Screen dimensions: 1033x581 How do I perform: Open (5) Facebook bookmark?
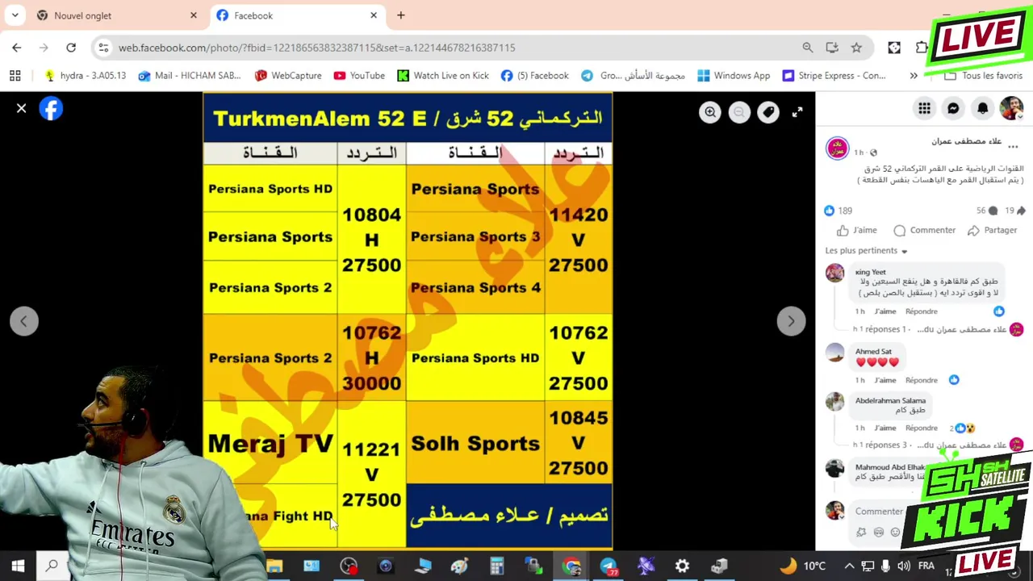(x=535, y=76)
